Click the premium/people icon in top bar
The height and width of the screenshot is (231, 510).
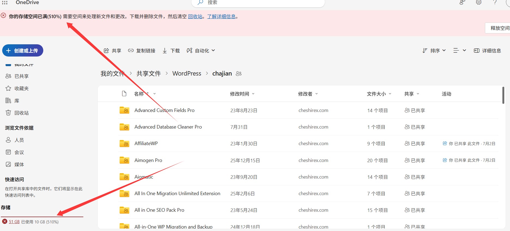click(462, 2)
